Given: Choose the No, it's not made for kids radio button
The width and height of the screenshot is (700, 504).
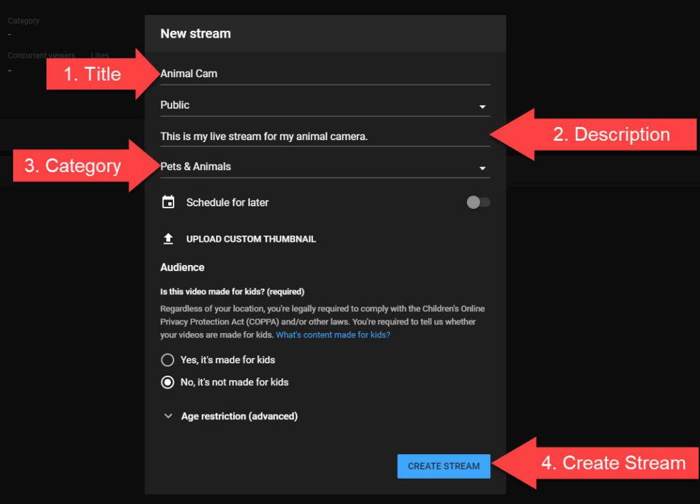Looking at the screenshot, I should (x=167, y=382).
